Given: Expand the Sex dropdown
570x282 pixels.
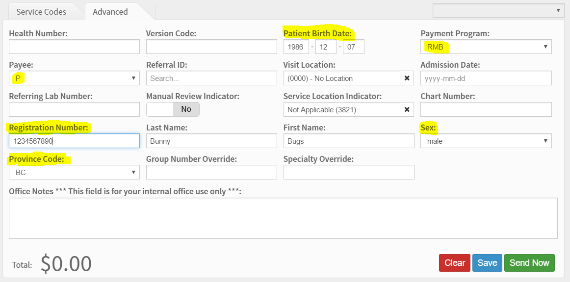Looking at the screenshot, I should click(486, 141).
